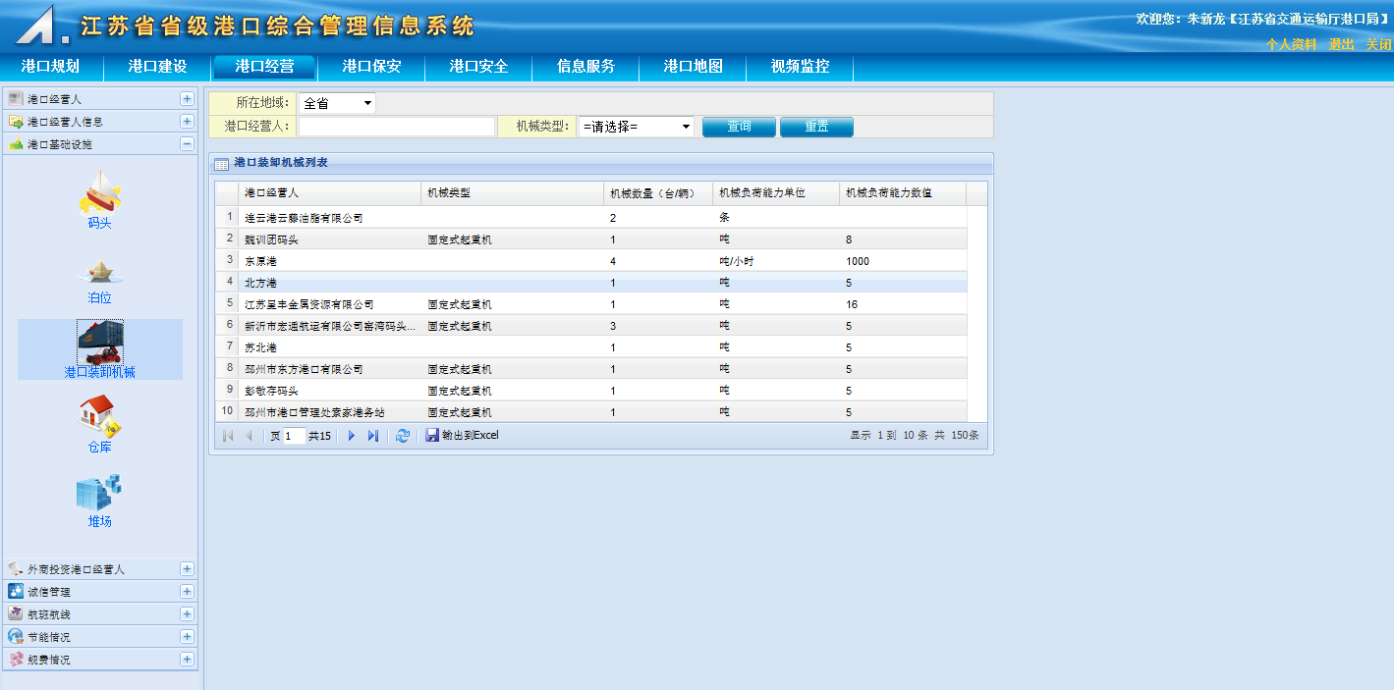
Task: Export the list via 输出到Excel
Action: pyautogui.click(x=463, y=436)
